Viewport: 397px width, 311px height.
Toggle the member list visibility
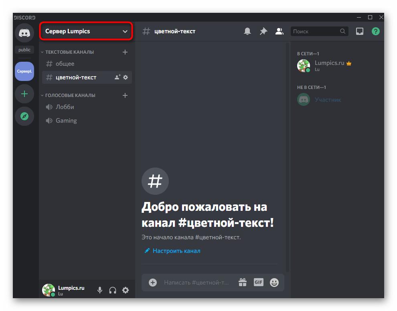tap(279, 31)
